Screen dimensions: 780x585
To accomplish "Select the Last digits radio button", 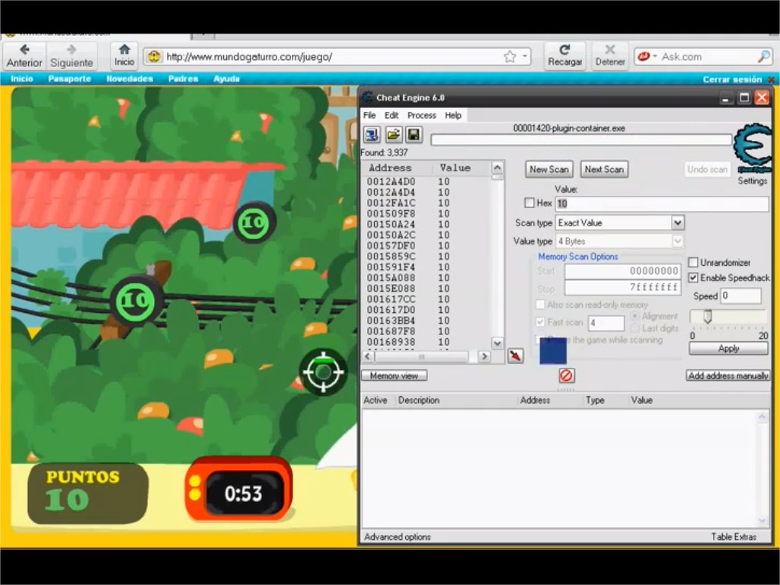I will click(x=635, y=328).
